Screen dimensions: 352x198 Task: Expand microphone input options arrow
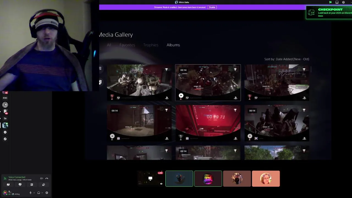coord(34,193)
